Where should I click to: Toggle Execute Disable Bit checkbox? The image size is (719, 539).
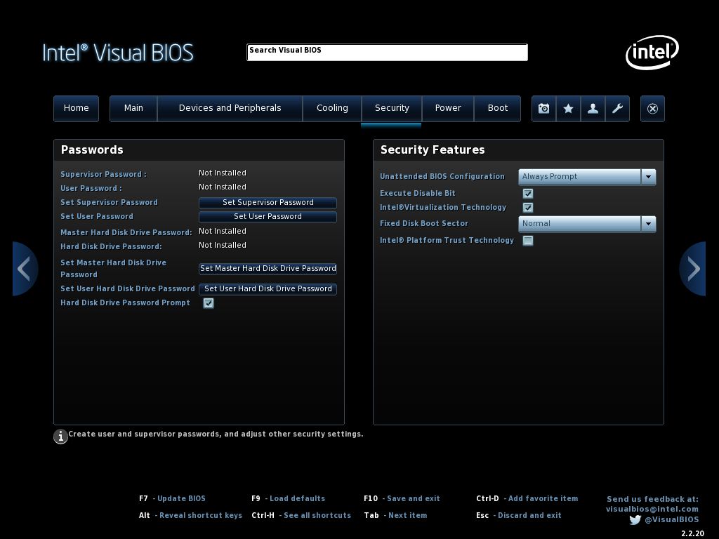click(528, 194)
